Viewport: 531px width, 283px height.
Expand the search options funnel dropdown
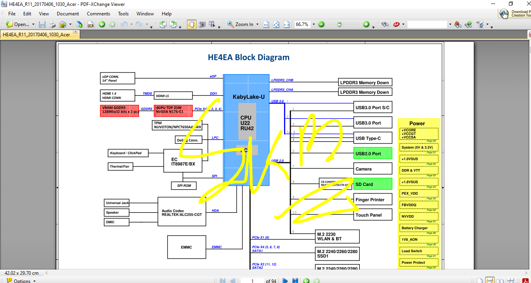[487, 24]
